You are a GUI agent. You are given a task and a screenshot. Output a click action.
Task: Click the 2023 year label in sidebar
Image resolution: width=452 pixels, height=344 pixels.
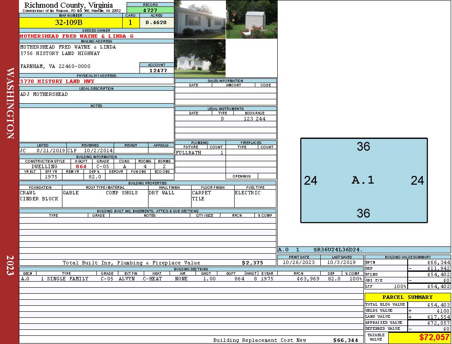point(10,265)
